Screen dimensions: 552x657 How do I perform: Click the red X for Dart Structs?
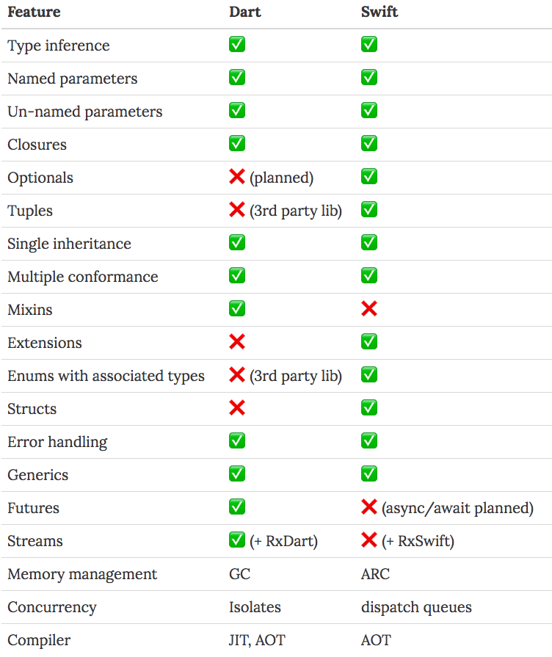coord(237,408)
